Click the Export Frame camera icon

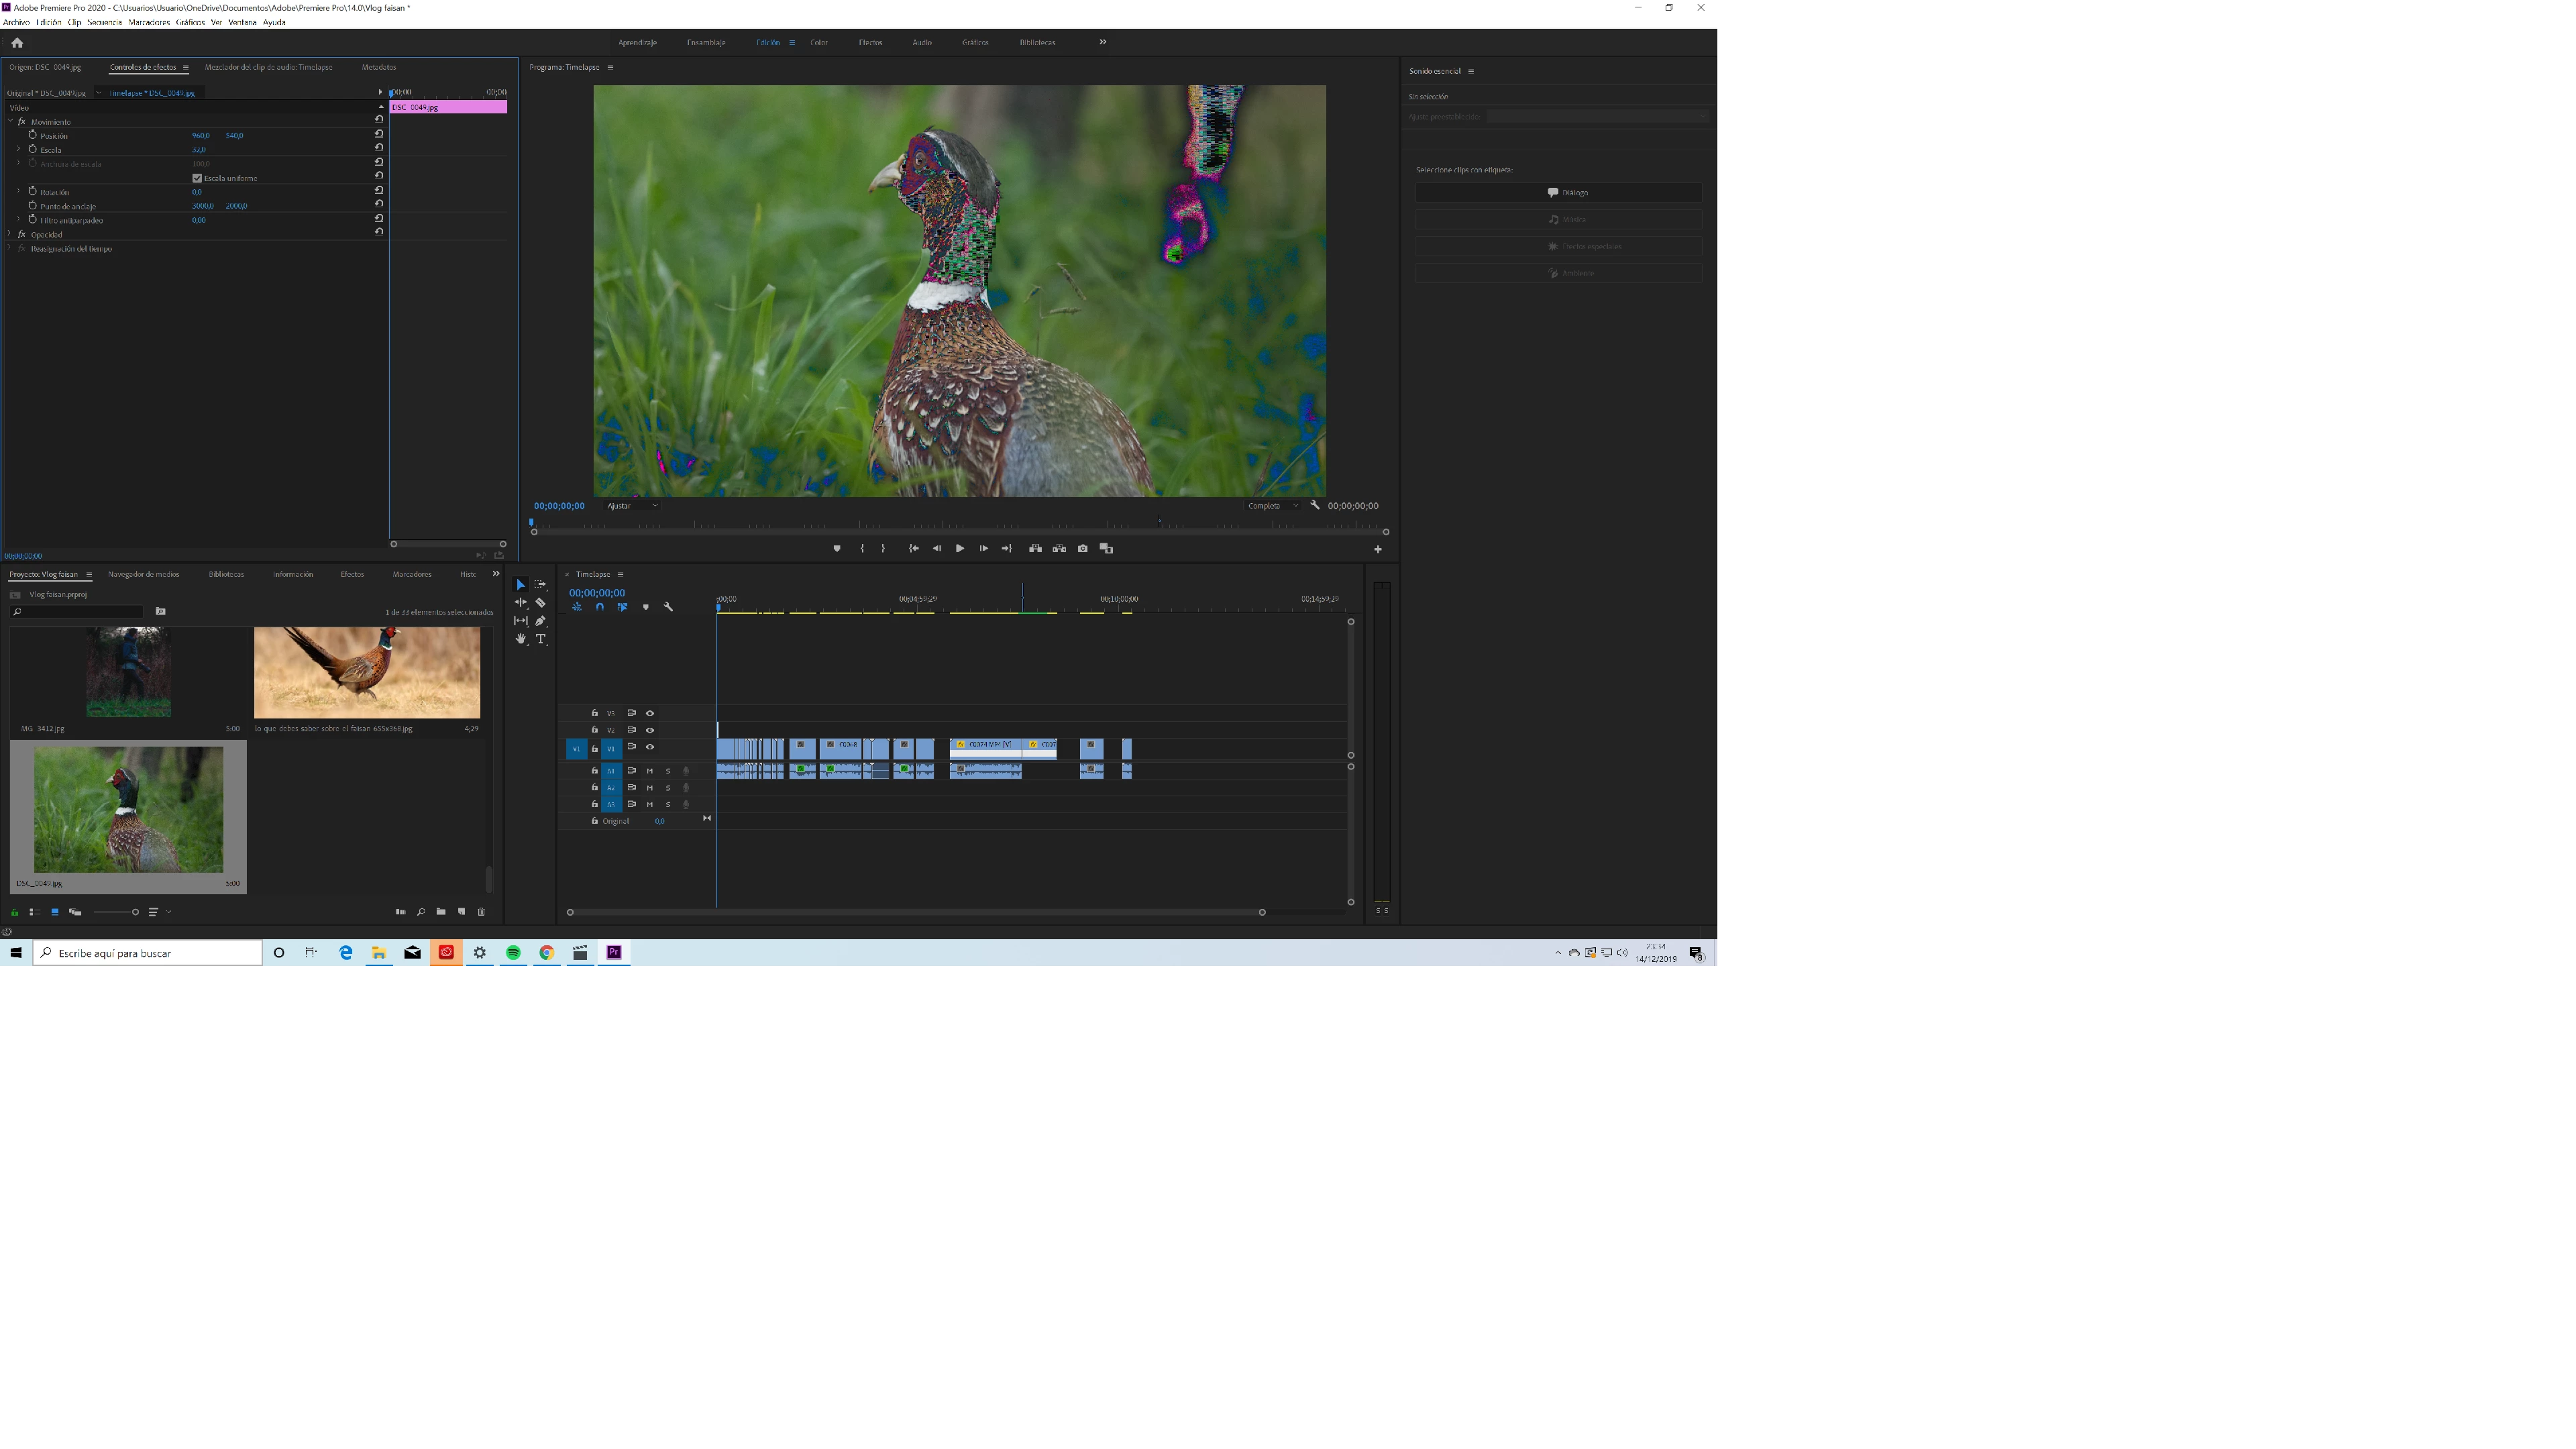click(1082, 548)
